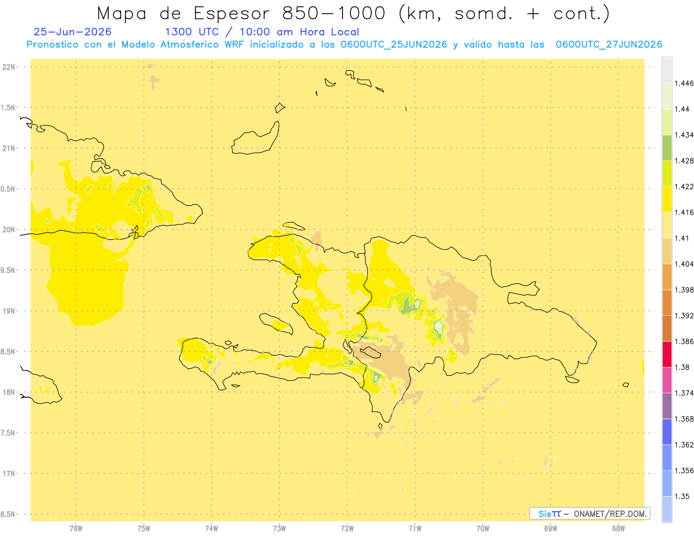Click the valid-until time 0600UTC_27JUN2026
The height and width of the screenshot is (536, 694).
pos(609,45)
